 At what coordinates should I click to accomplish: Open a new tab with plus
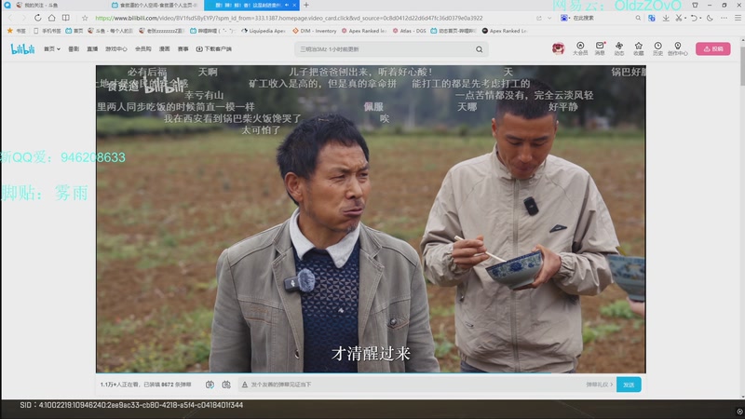pyautogui.click(x=306, y=5)
